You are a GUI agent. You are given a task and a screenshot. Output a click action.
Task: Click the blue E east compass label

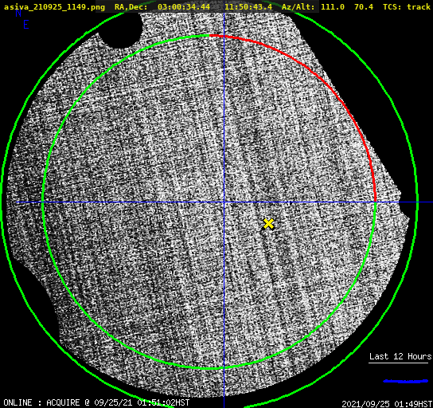[26, 25]
